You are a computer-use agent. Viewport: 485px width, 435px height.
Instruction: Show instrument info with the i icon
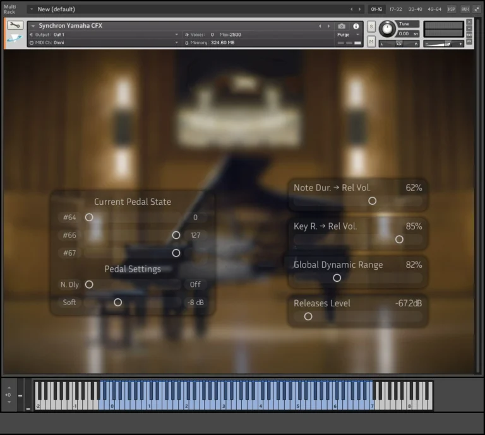[x=356, y=26]
